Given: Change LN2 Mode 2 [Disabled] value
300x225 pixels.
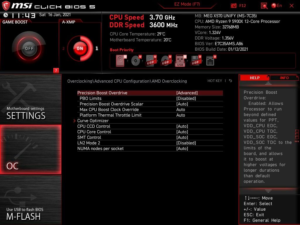Looking at the screenshot, I should click(x=186, y=143).
